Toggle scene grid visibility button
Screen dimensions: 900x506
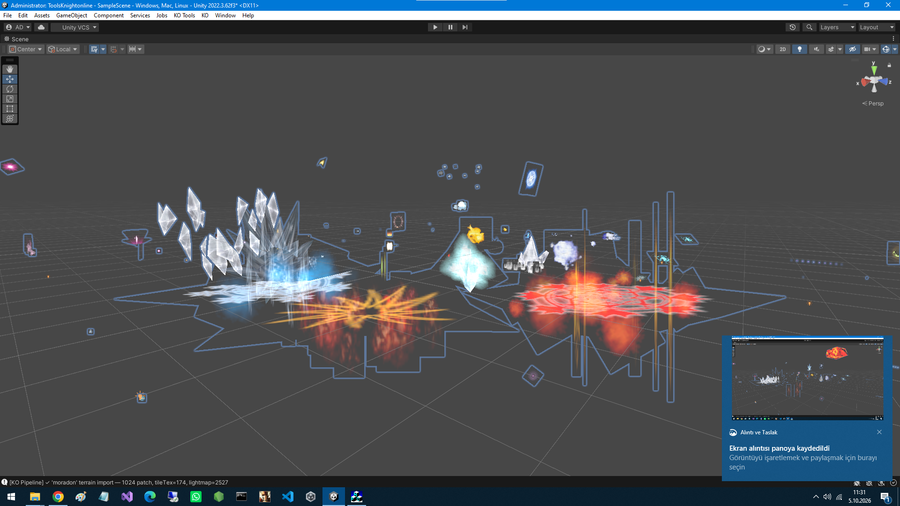[x=94, y=49]
